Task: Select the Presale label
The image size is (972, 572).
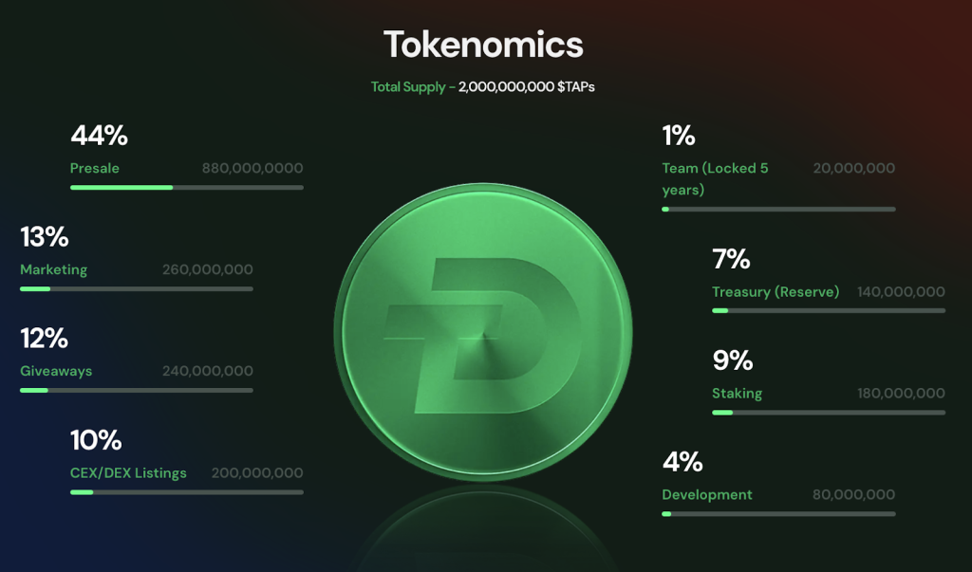Action: 95,168
